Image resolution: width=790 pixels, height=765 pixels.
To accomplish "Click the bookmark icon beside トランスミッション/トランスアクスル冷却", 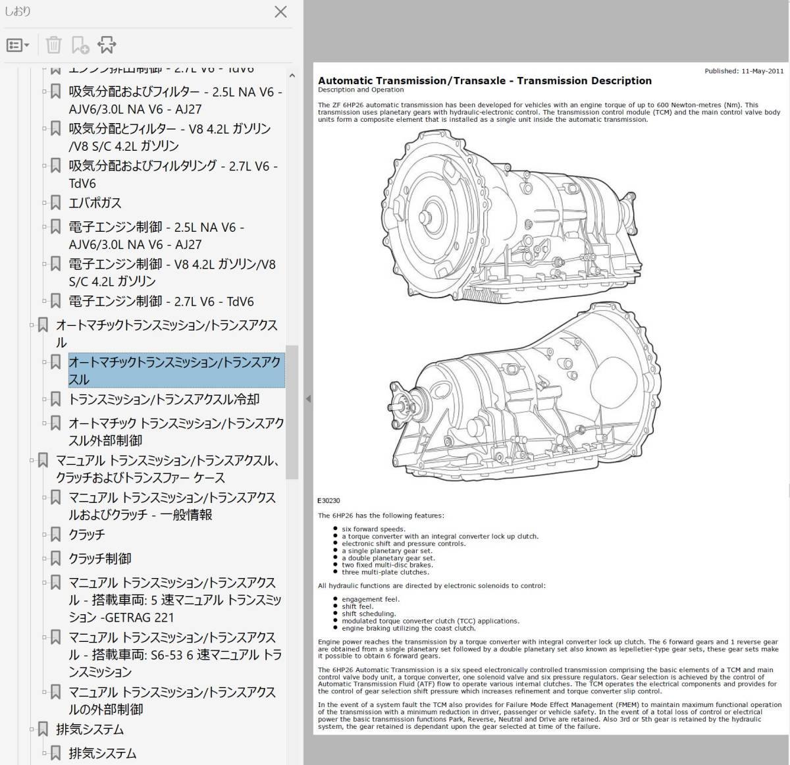I will pos(56,399).
